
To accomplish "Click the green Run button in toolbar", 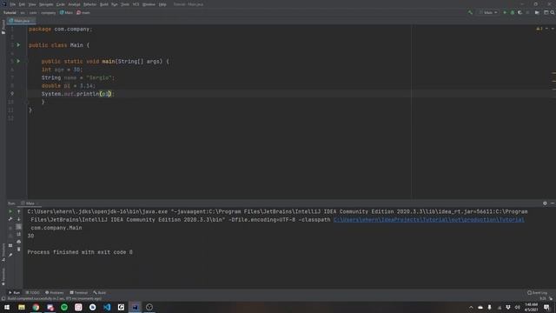I will pyautogui.click(x=505, y=12).
